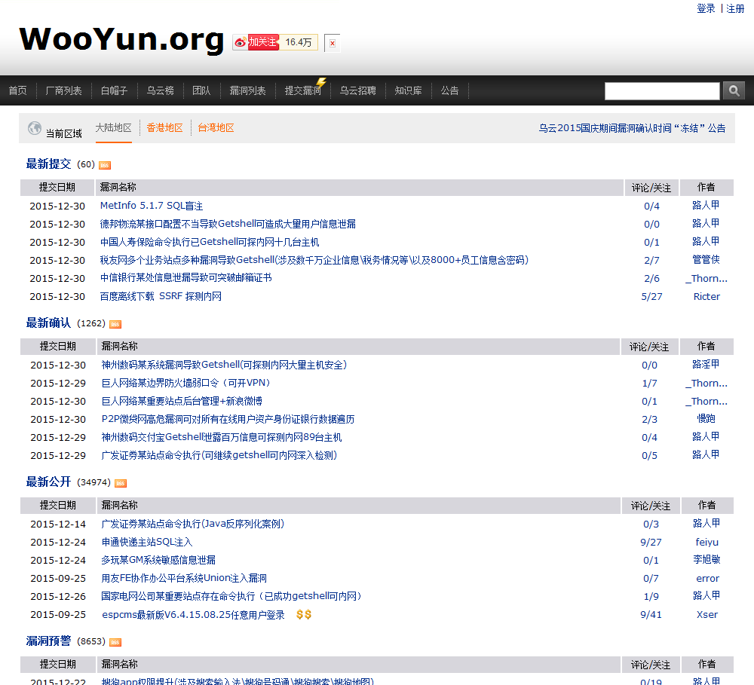Click the 5/27 comment count

pos(651,297)
